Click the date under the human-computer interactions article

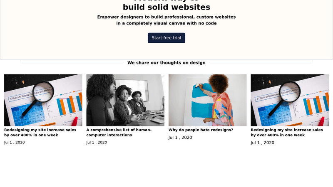pyautogui.click(x=97, y=142)
